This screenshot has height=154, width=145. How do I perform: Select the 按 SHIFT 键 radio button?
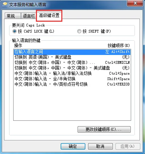(x=79, y=31)
